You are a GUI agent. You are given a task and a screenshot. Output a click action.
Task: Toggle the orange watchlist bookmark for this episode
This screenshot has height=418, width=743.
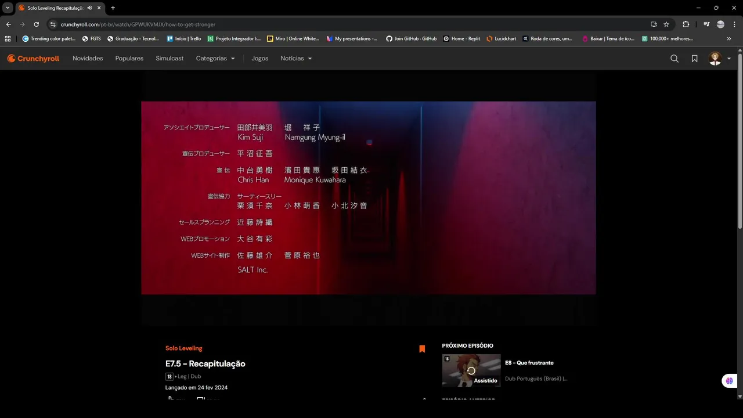[x=422, y=349]
